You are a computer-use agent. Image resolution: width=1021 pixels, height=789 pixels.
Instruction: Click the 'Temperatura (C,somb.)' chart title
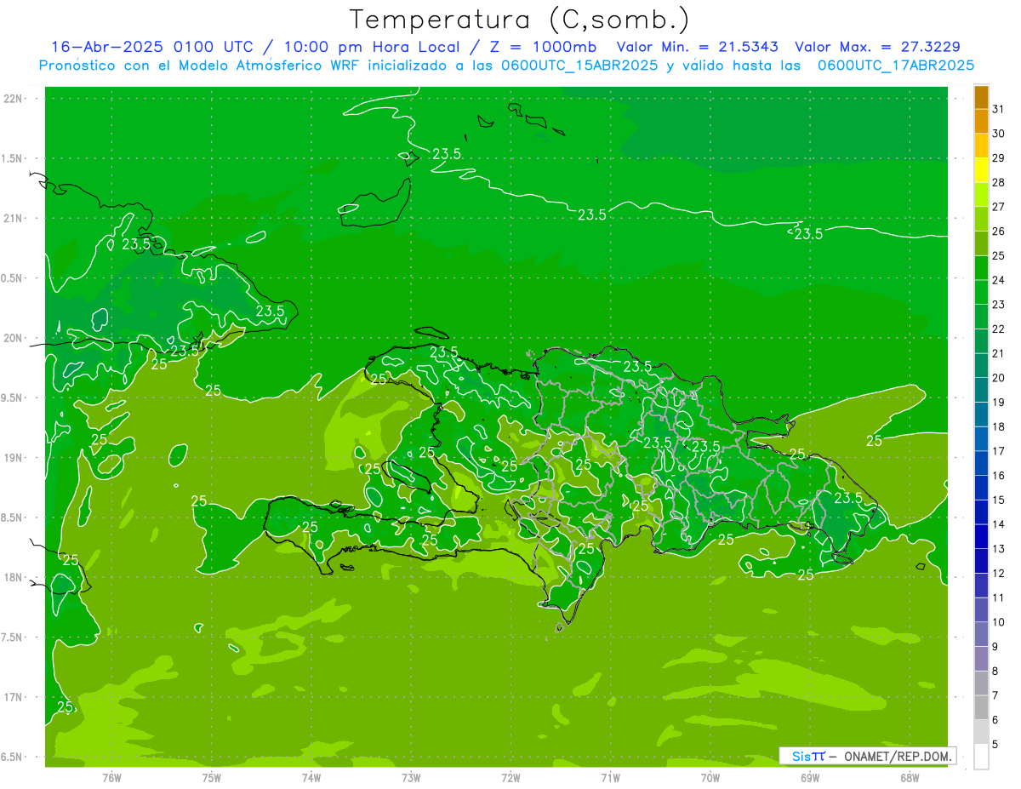point(519,20)
